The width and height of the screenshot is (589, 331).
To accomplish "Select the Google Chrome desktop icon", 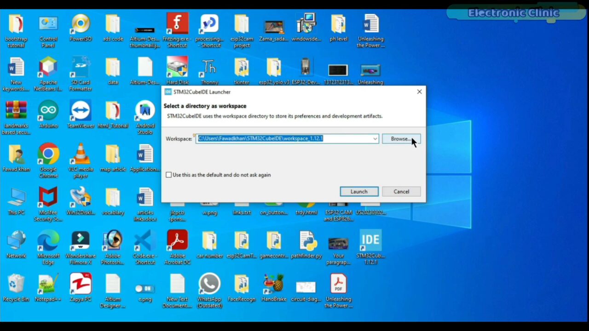I will [x=48, y=161].
